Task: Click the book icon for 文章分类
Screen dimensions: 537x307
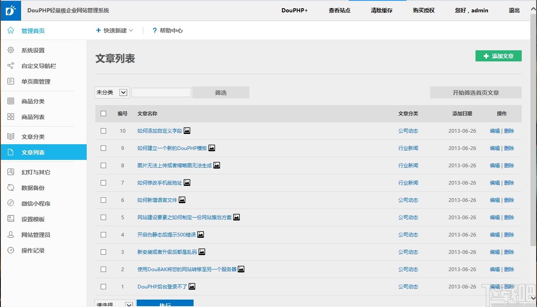Action: [x=11, y=137]
